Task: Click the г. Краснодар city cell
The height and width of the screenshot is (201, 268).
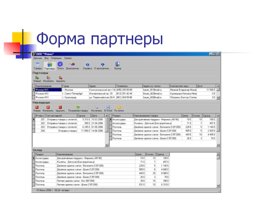Action: coord(75,97)
